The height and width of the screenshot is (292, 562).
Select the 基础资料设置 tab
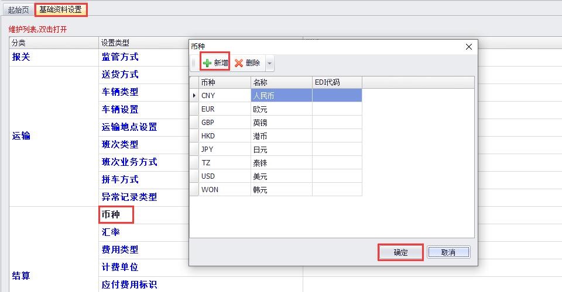click(61, 10)
